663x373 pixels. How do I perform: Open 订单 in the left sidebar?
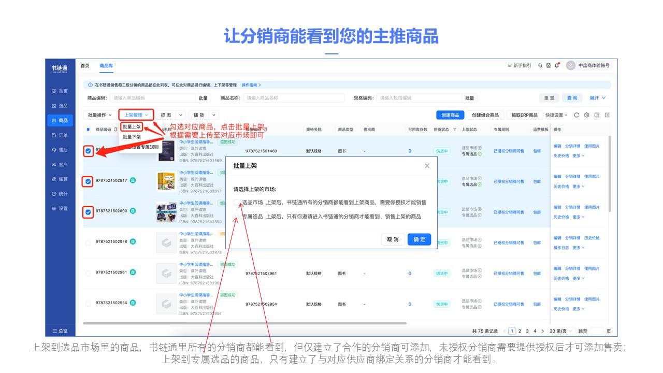pos(60,135)
